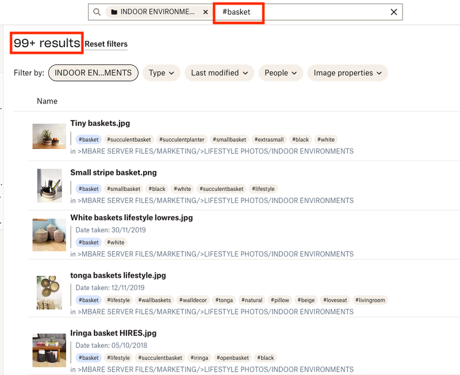This screenshot has width=460, height=375.
Task: Click the Iringa basket HIRES thumbnail
Action: [x=49, y=350]
